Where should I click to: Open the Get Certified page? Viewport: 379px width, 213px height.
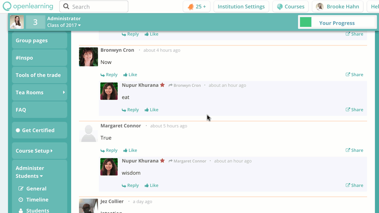[x=39, y=130]
